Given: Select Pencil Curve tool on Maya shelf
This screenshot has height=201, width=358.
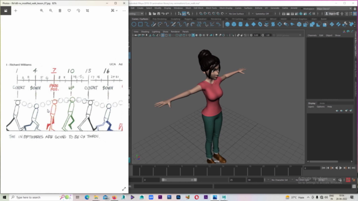Looking at the screenshot, I should click(x=153, y=24).
